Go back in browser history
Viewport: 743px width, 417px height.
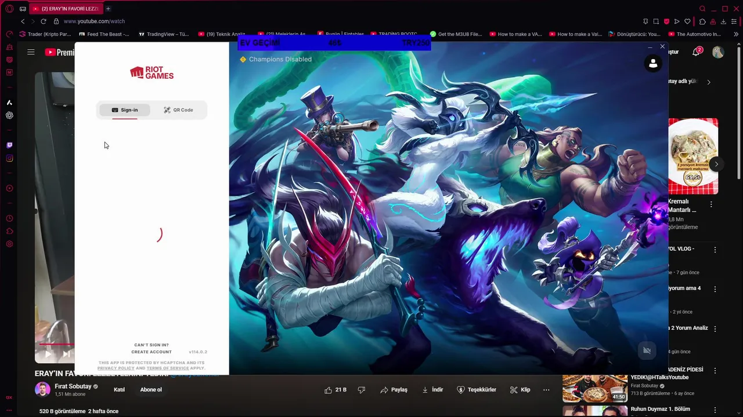coord(23,21)
